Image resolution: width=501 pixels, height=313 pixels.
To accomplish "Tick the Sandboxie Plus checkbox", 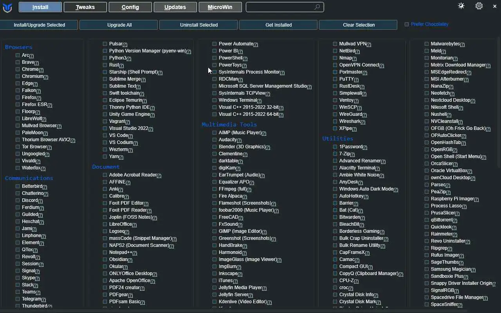I will pyautogui.click(x=427, y=276).
